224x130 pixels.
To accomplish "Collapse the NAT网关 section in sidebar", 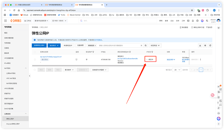I will pos(26,69).
